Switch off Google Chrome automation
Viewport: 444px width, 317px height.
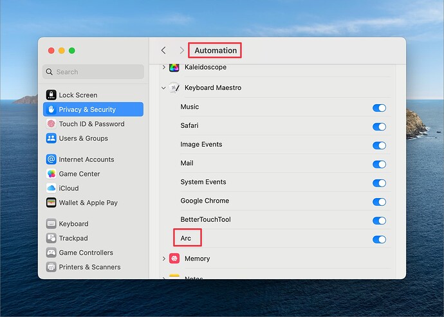point(379,202)
